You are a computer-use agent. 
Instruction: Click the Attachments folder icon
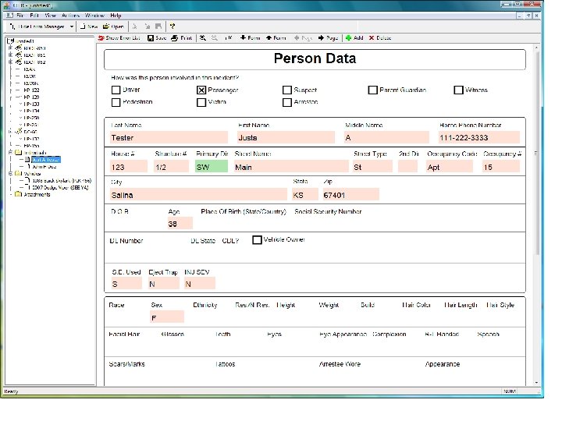[x=18, y=194]
